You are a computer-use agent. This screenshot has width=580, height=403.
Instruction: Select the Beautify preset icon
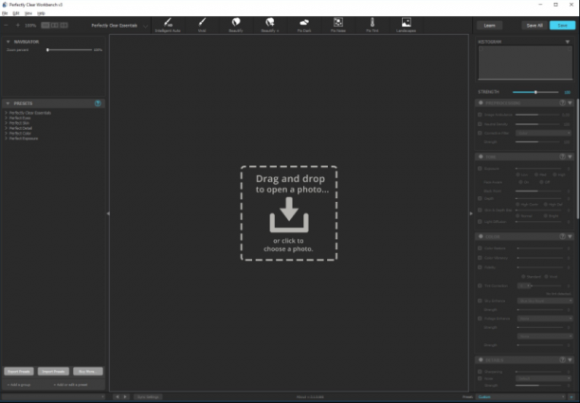236,22
